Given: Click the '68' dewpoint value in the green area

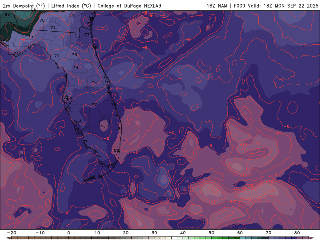Looking at the screenshot, I should [x=13, y=26].
